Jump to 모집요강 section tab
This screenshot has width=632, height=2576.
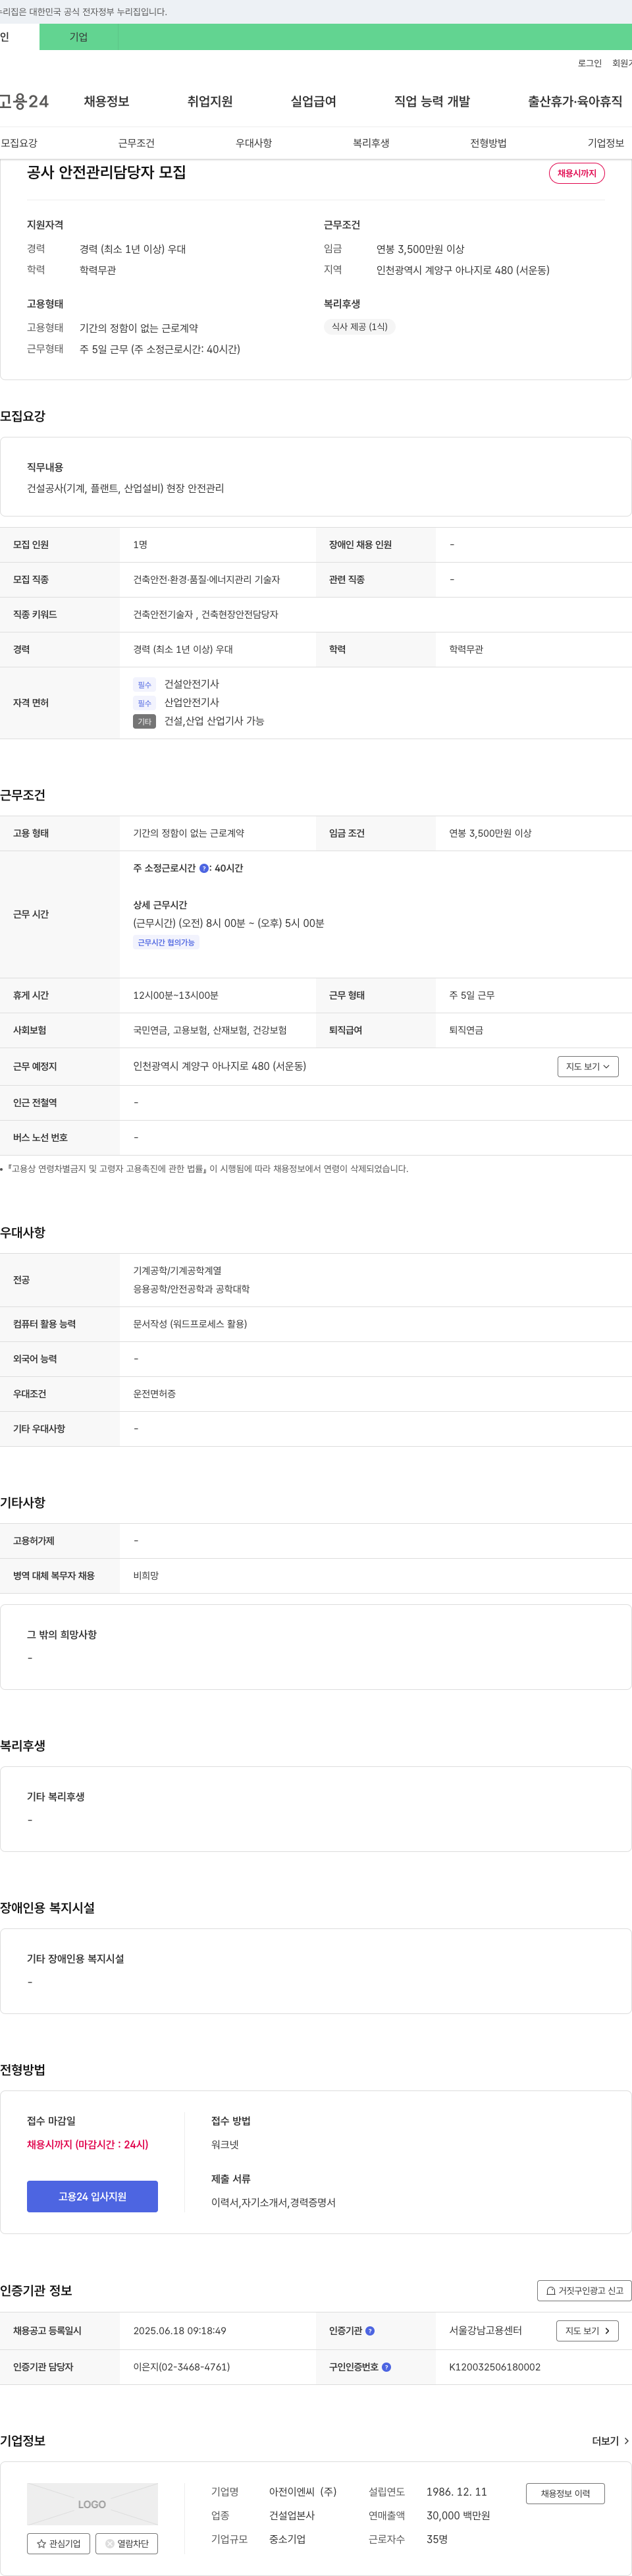coord(19,143)
